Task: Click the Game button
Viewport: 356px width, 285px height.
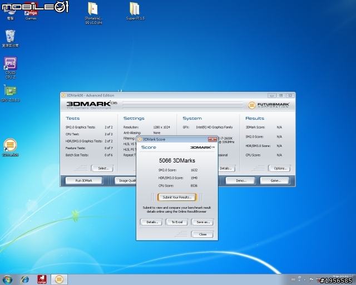Action: [x=275, y=181]
